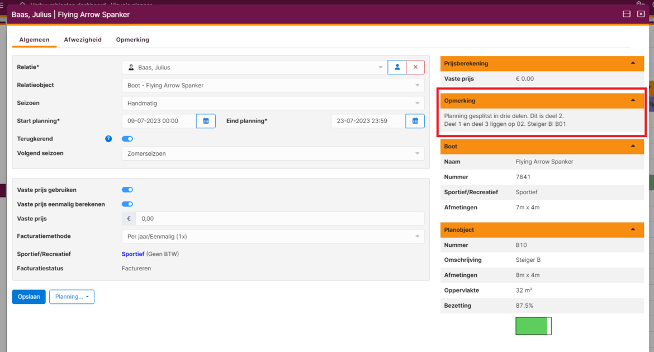The height and width of the screenshot is (352, 654).
Task: Open the Planning... dropdown button
Action: 72,297
